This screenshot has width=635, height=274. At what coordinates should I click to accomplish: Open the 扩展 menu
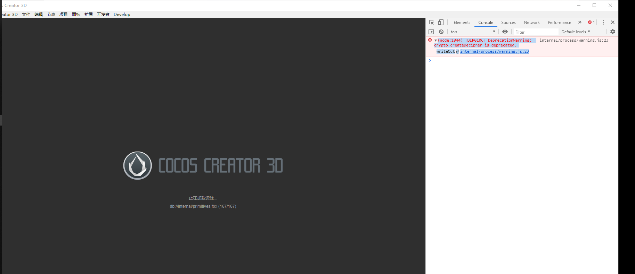89,15
